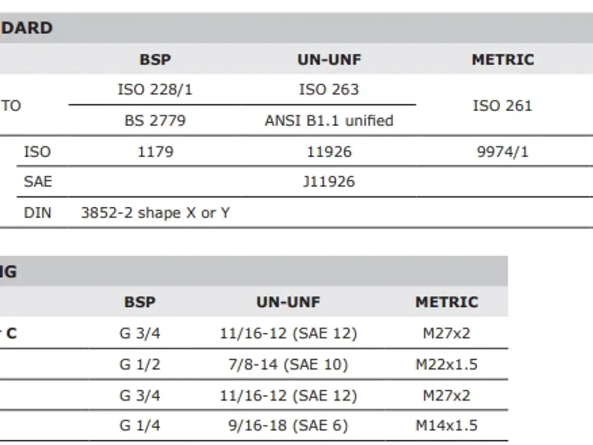Select the 9/16-18 (SAE 6) cell

coord(288,425)
